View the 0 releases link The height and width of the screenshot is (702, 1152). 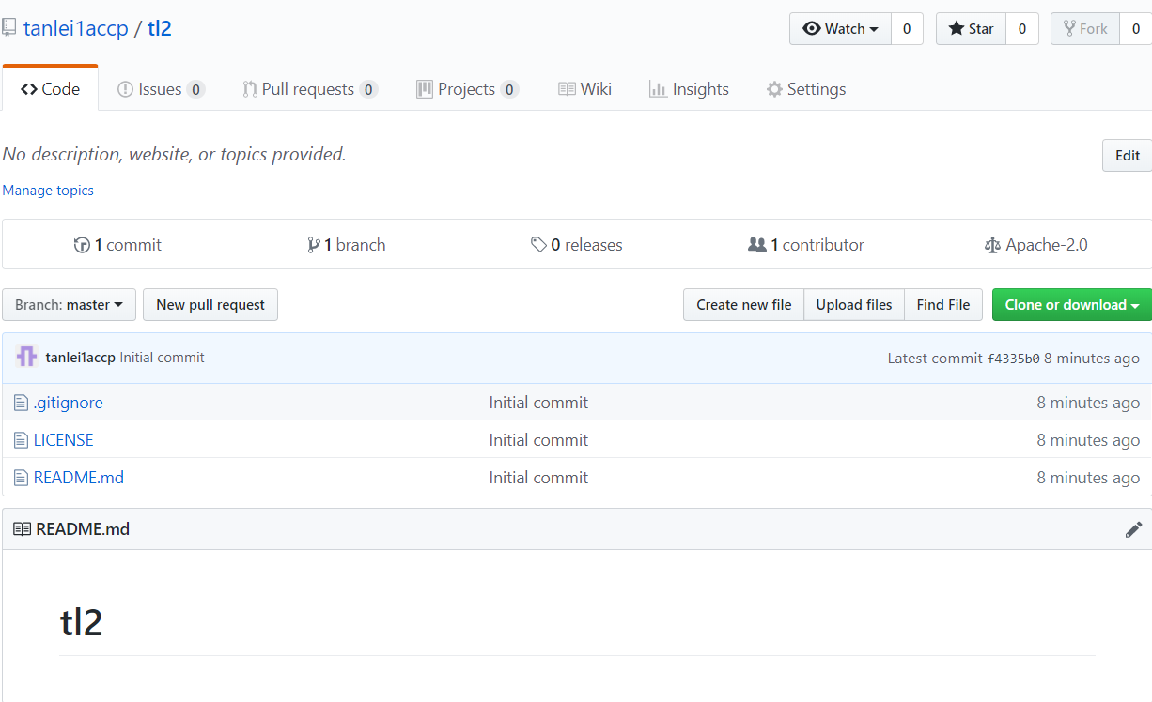click(577, 245)
